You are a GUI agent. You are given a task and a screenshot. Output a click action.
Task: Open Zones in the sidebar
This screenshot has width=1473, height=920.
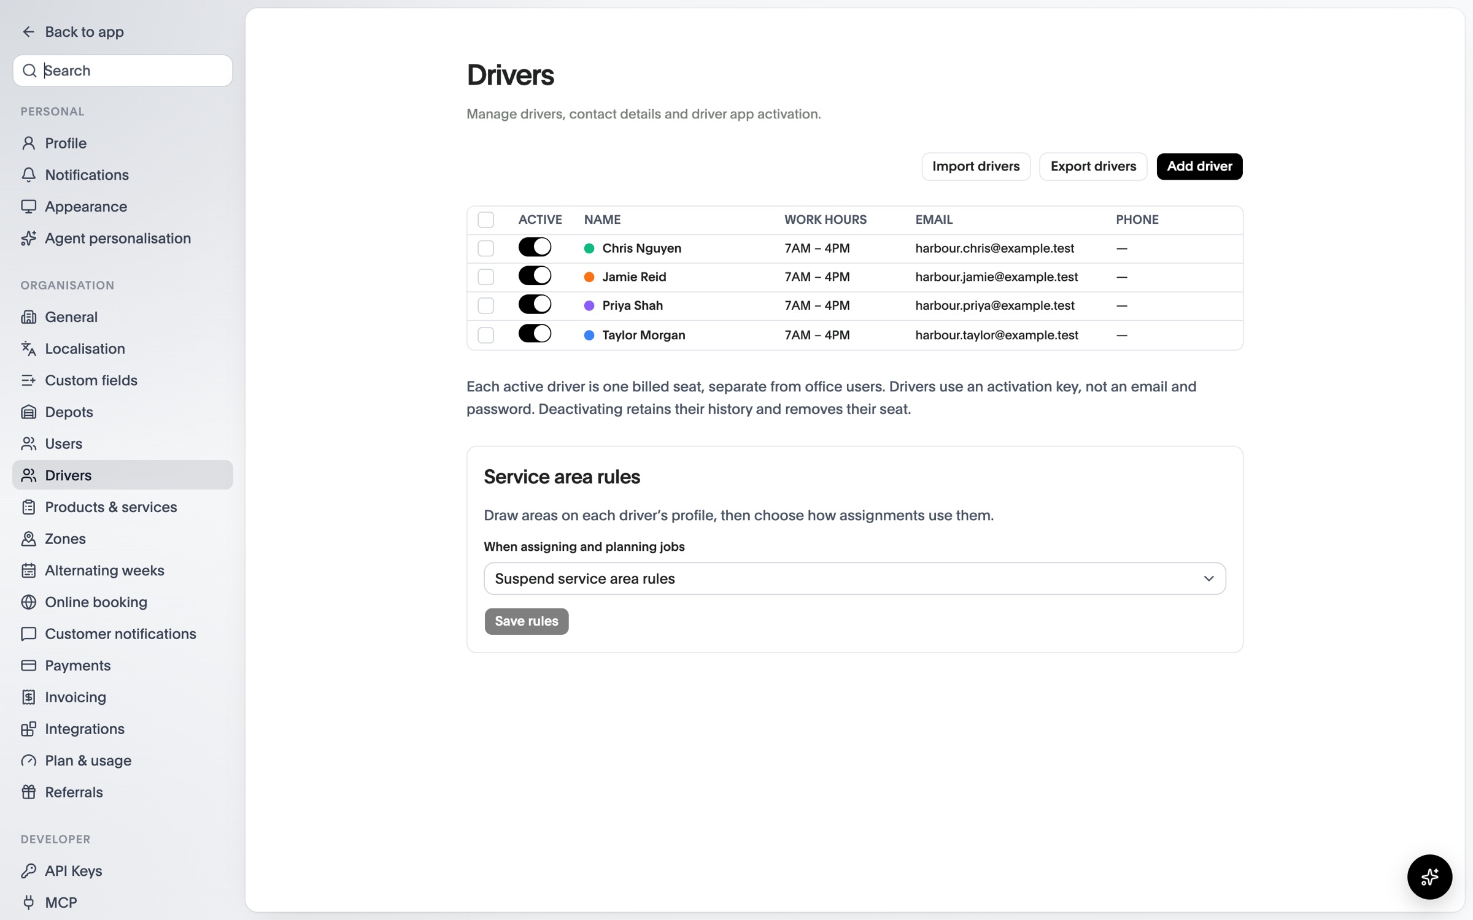coord(123,539)
